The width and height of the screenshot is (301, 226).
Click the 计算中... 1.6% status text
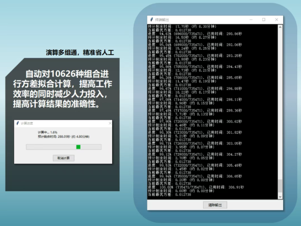click(47, 132)
